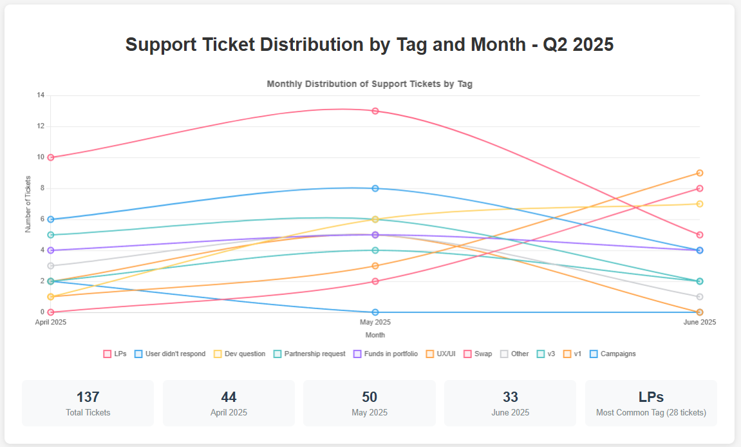Select the User didn't respond May point at 8
Viewport: 741px width, 447px height.
(375, 188)
